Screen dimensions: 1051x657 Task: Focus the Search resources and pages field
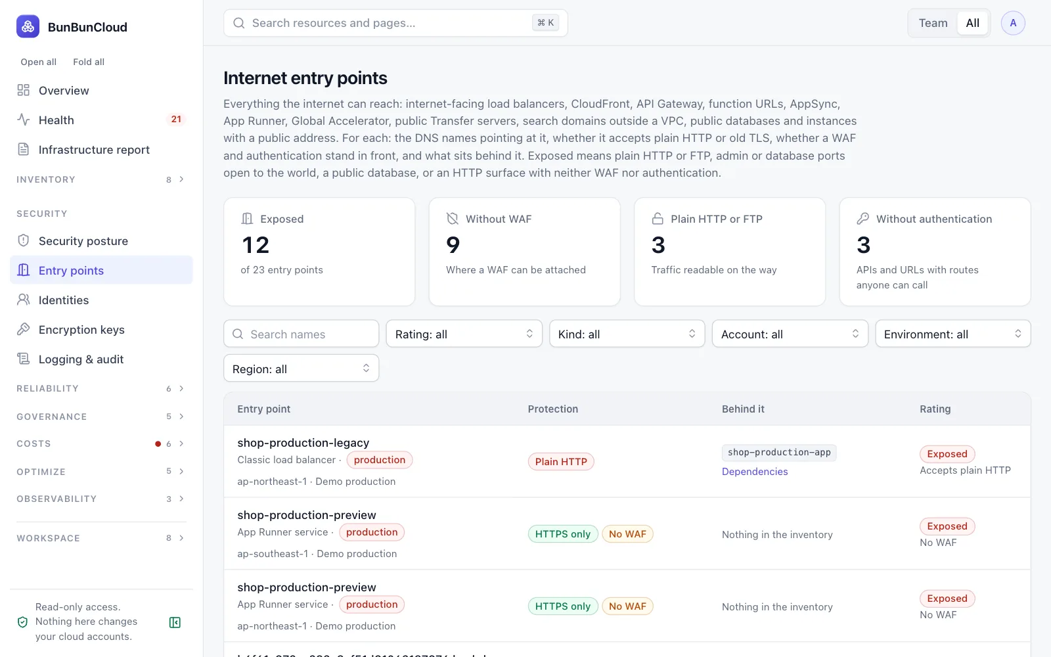click(x=395, y=23)
